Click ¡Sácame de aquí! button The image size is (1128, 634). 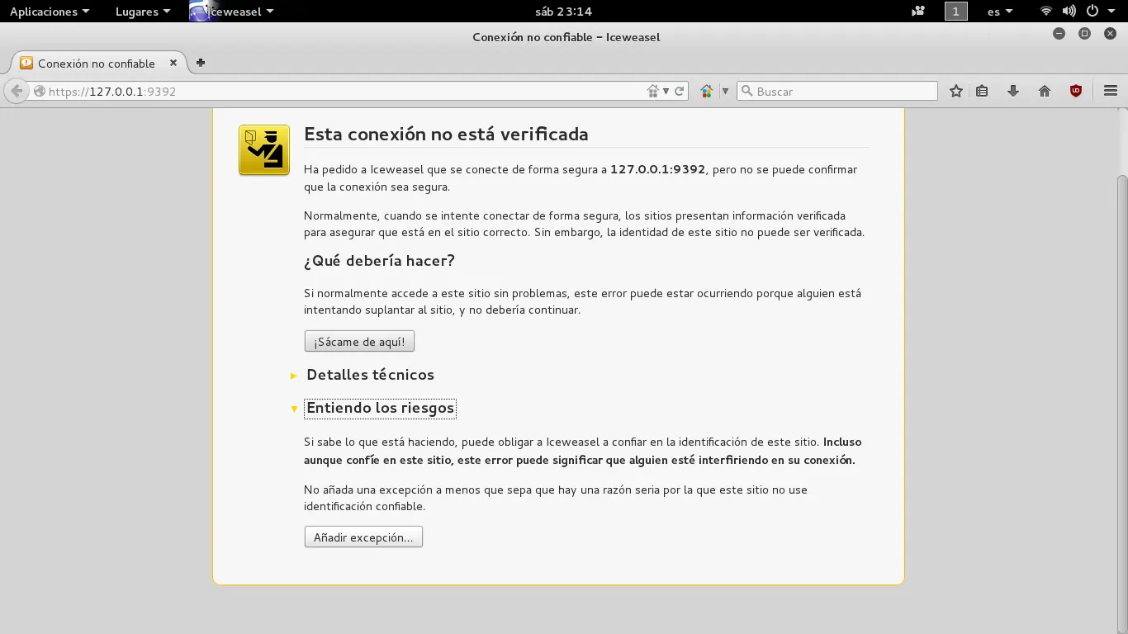(x=359, y=342)
